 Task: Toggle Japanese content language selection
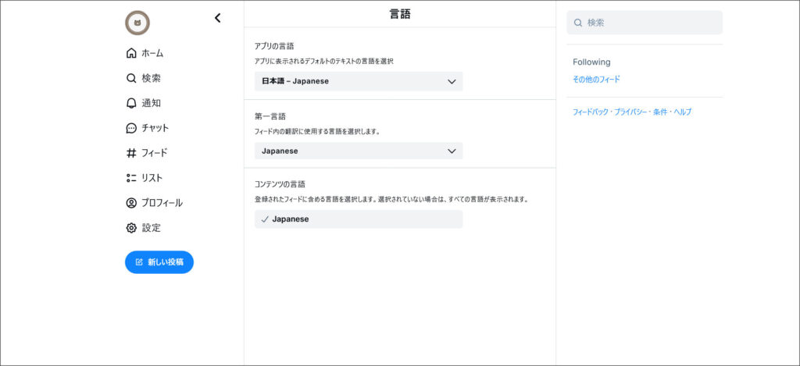coord(359,219)
